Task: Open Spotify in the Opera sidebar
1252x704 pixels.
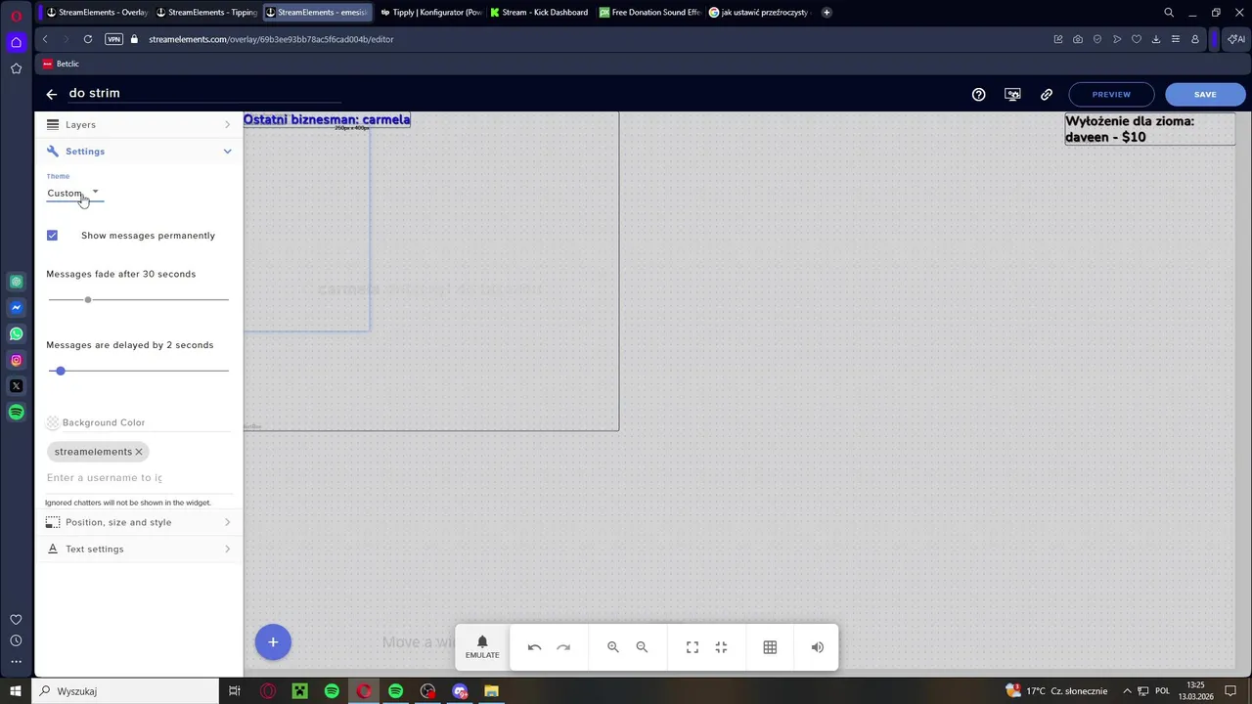Action: coord(16,413)
